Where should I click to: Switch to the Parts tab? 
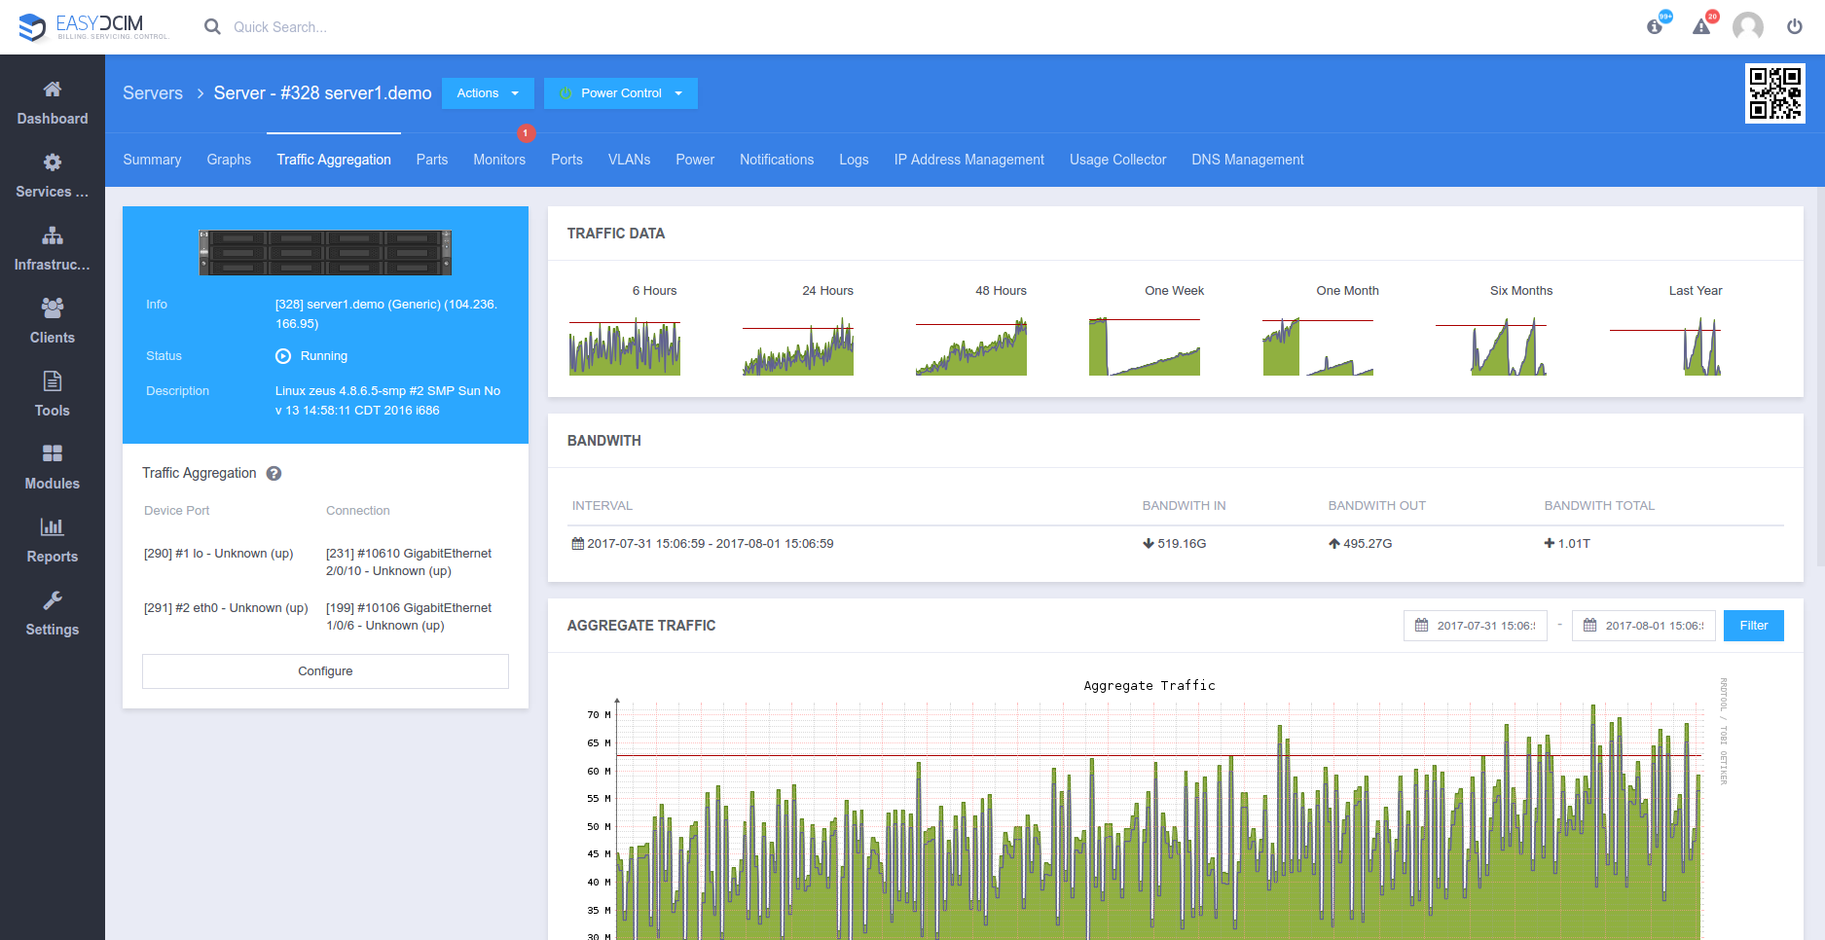point(432,160)
